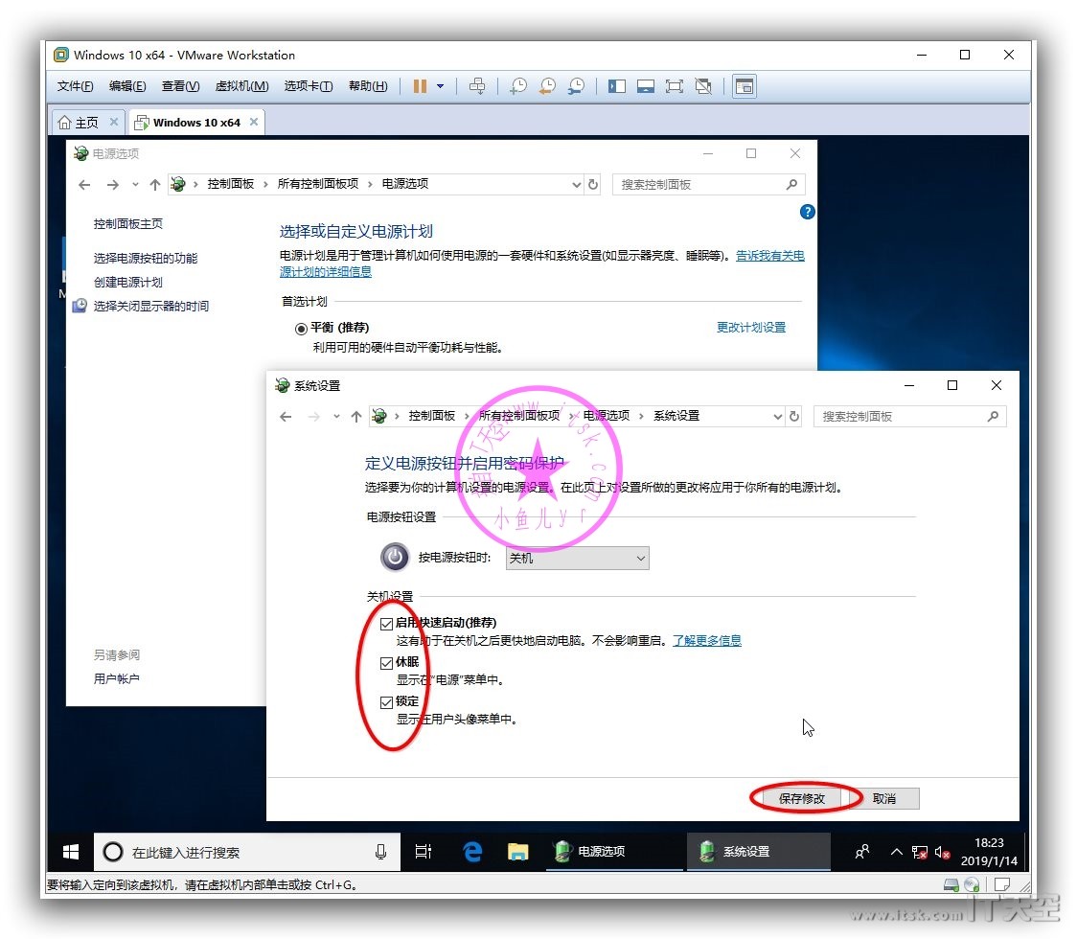Toggle the 锁定 checkbox
This screenshot has width=1077, height=939.
pos(386,702)
